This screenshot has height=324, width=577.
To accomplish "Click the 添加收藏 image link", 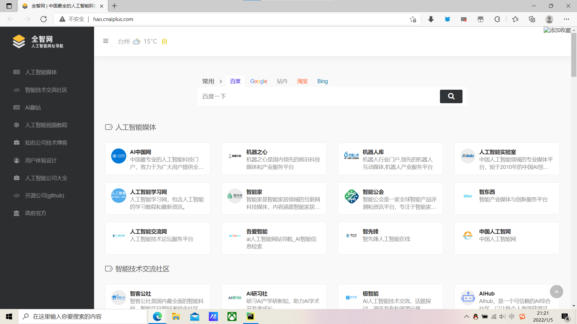I will pyautogui.click(x=557, y=30).
